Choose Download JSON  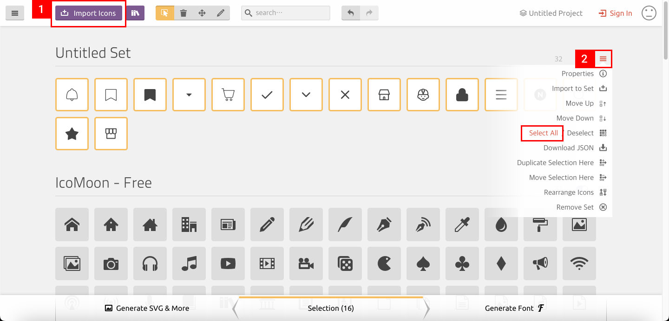pyautogui.click(x=575, y=148)
